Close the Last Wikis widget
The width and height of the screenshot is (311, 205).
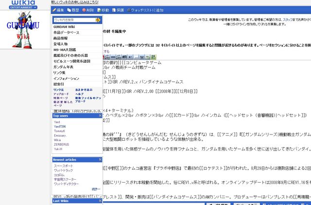[100, 201]
